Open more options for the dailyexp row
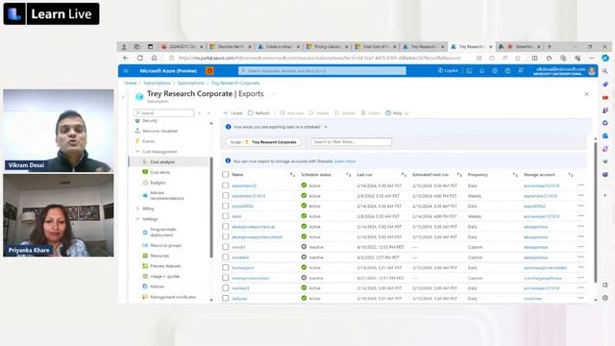 580,298
